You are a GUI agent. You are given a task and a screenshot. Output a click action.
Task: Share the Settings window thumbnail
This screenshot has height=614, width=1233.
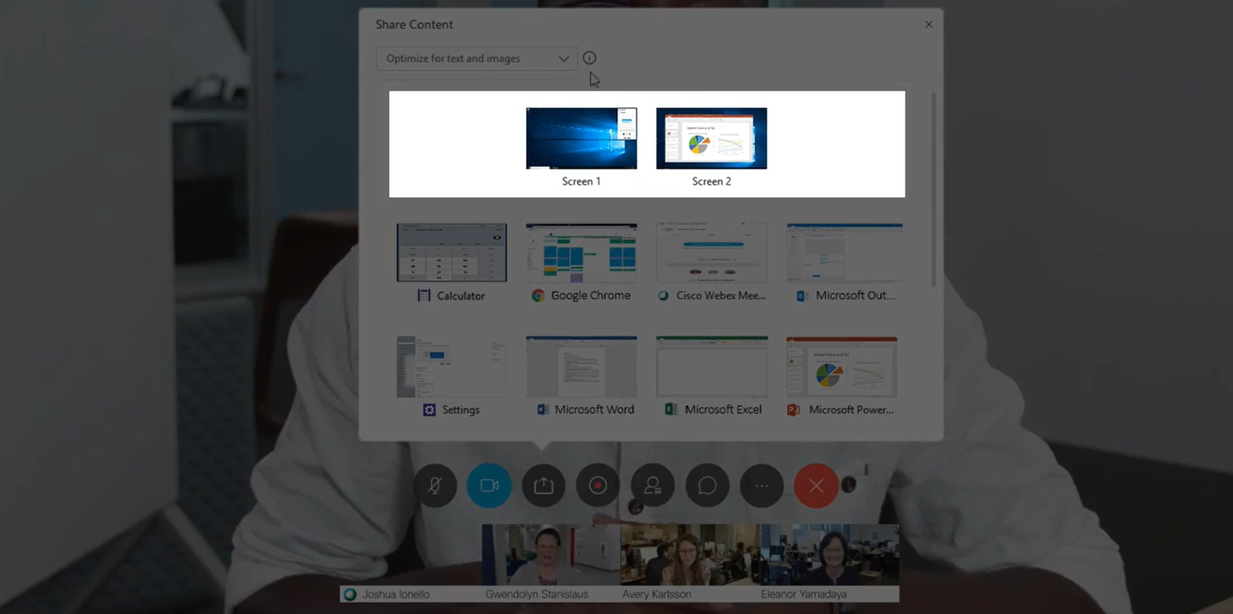pos(452,367)
